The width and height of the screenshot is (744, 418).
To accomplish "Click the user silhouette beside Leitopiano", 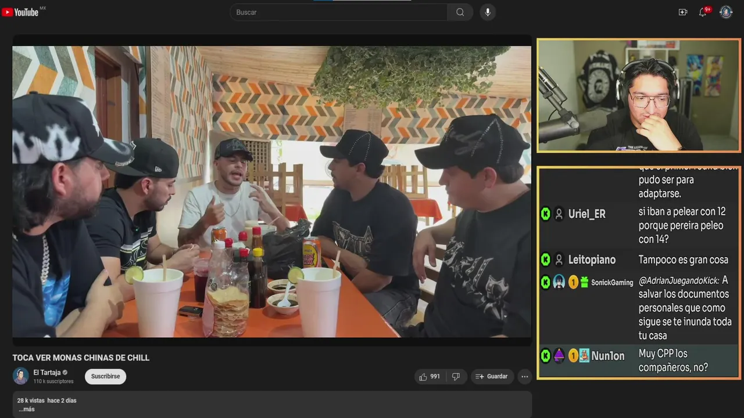I will tap(559, 260).
